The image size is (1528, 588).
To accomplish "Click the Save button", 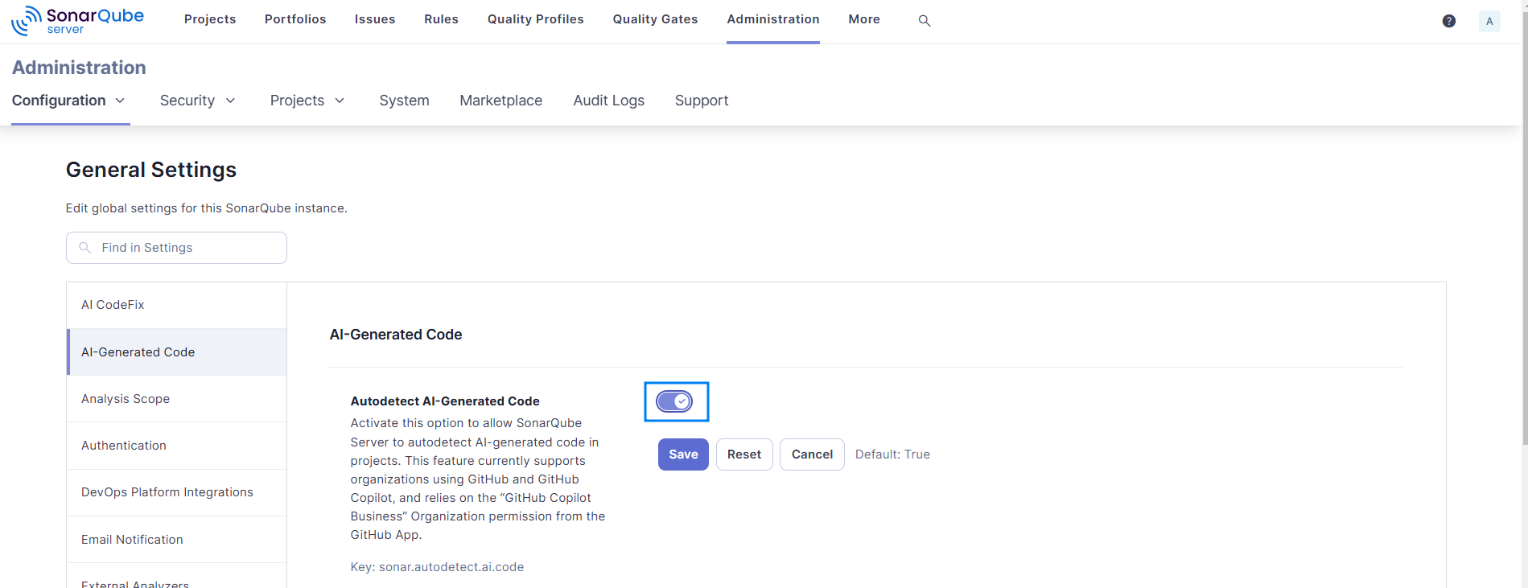I will pos(683,454).
